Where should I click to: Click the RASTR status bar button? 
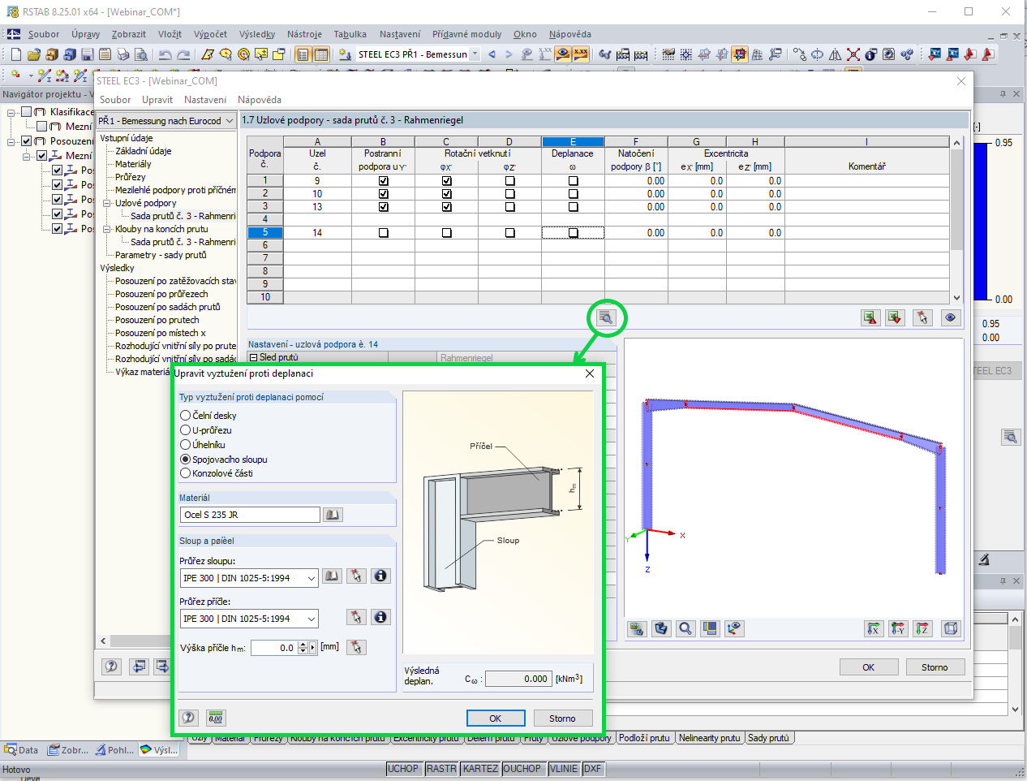(x=441, y=769)
